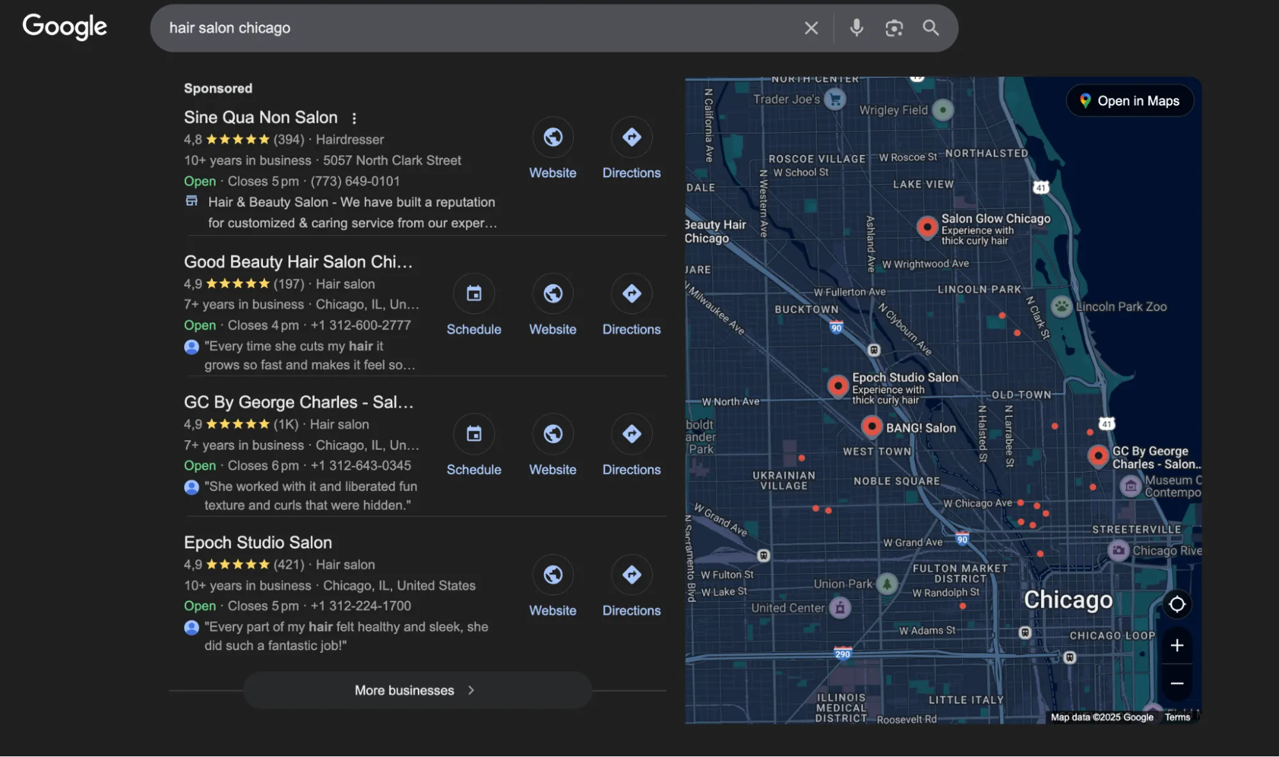
Task: Zoom in on the map with plus
Action: pyautogui.click(x=1177, y=645)
